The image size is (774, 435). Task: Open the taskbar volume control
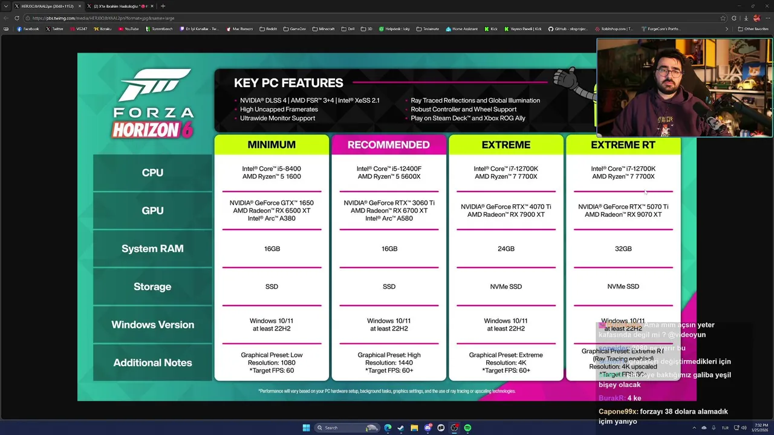(x=744, y=428)
